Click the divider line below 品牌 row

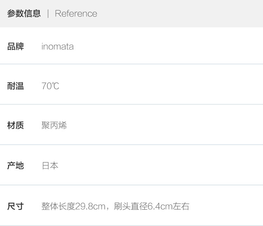(131, 64)
